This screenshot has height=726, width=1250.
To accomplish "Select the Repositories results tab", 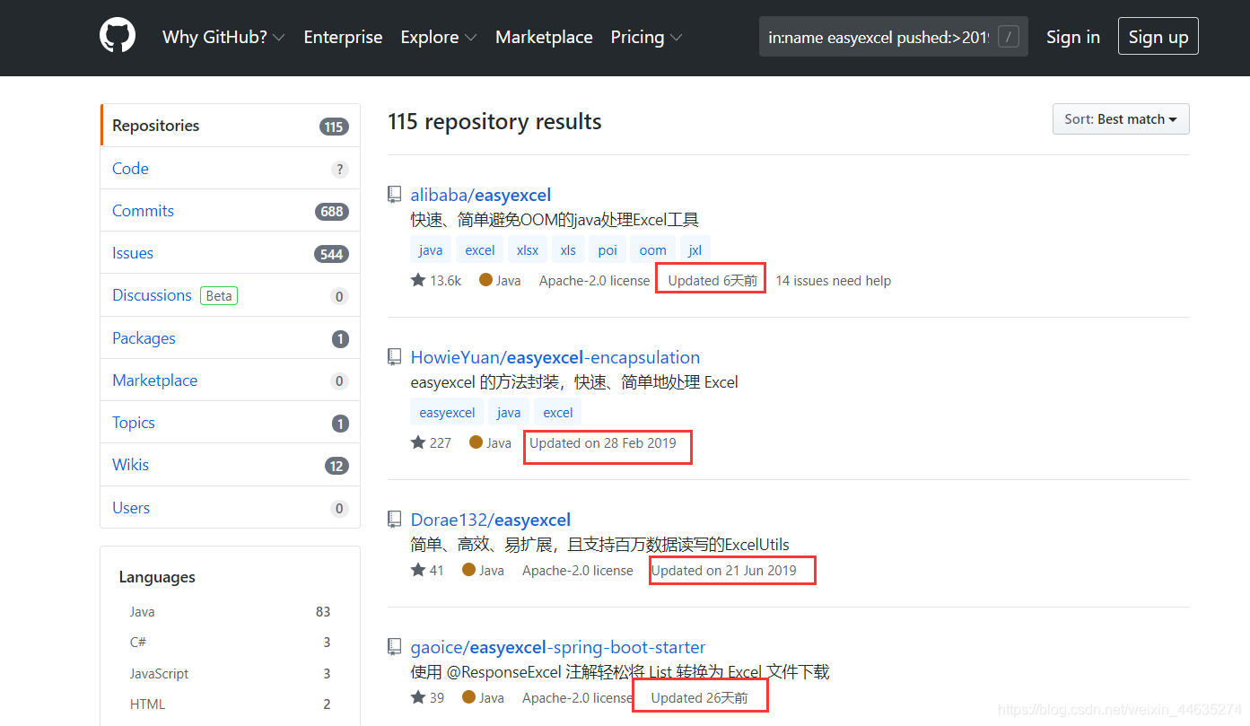I will coord(230,126).
